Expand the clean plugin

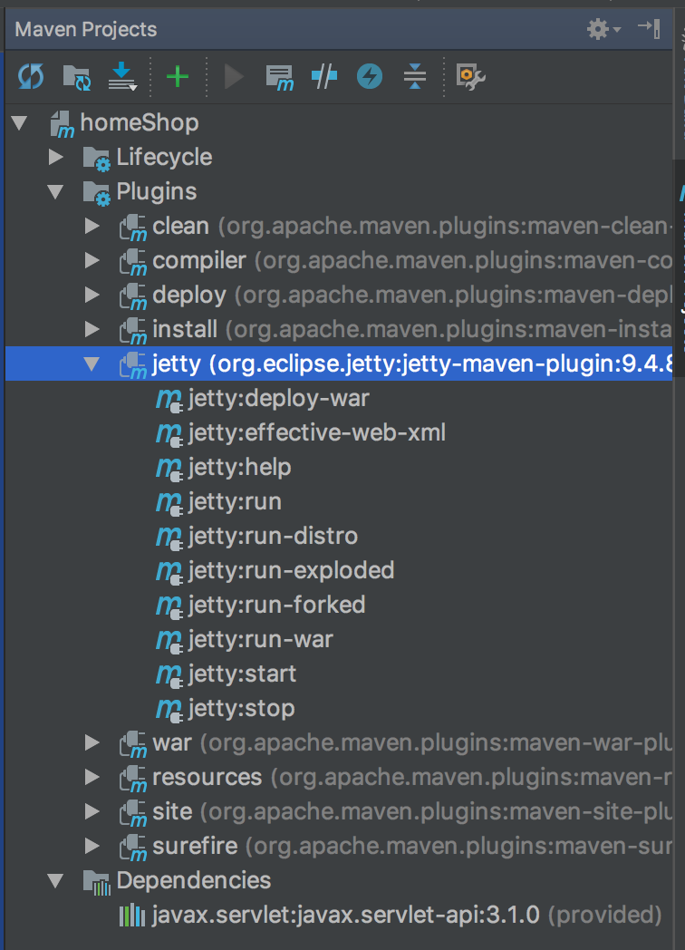pyautogui.click(x=92, y=226)
